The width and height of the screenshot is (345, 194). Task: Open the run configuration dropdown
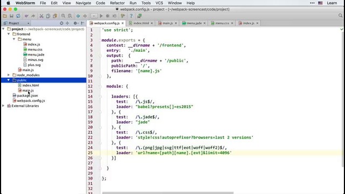[94, 16]
